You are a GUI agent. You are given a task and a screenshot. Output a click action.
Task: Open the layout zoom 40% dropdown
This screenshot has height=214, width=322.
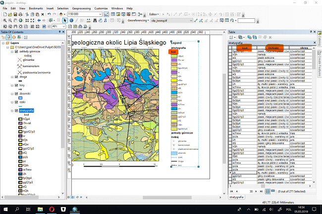[x=64, y=26]
